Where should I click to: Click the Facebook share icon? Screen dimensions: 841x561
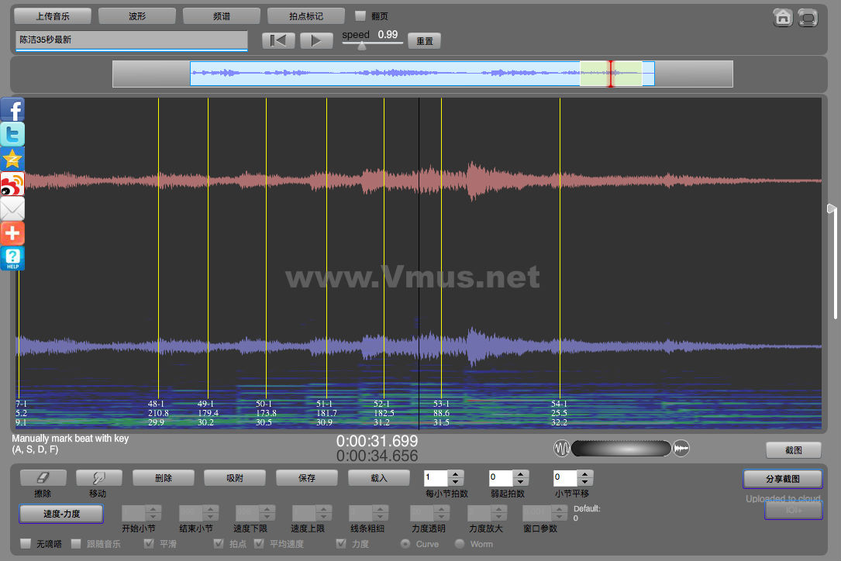click(x=12, y=110)
